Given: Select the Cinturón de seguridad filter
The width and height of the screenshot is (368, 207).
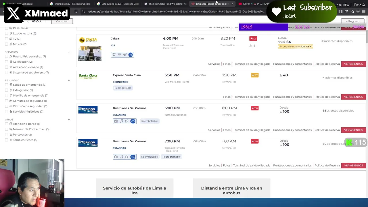Looking at the screenshot, I should (6, 106).
